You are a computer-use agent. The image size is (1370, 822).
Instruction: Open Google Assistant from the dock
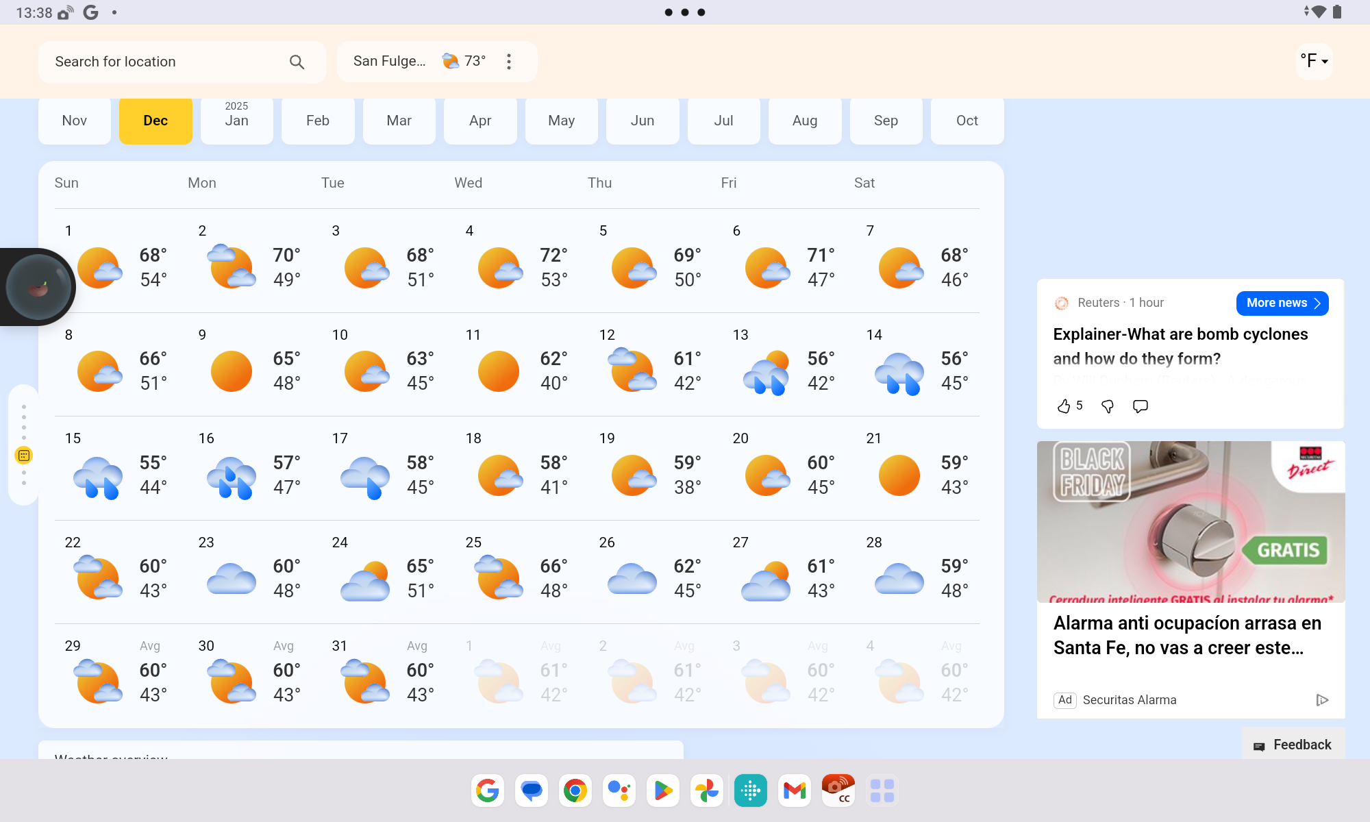(x=619, y=791)
